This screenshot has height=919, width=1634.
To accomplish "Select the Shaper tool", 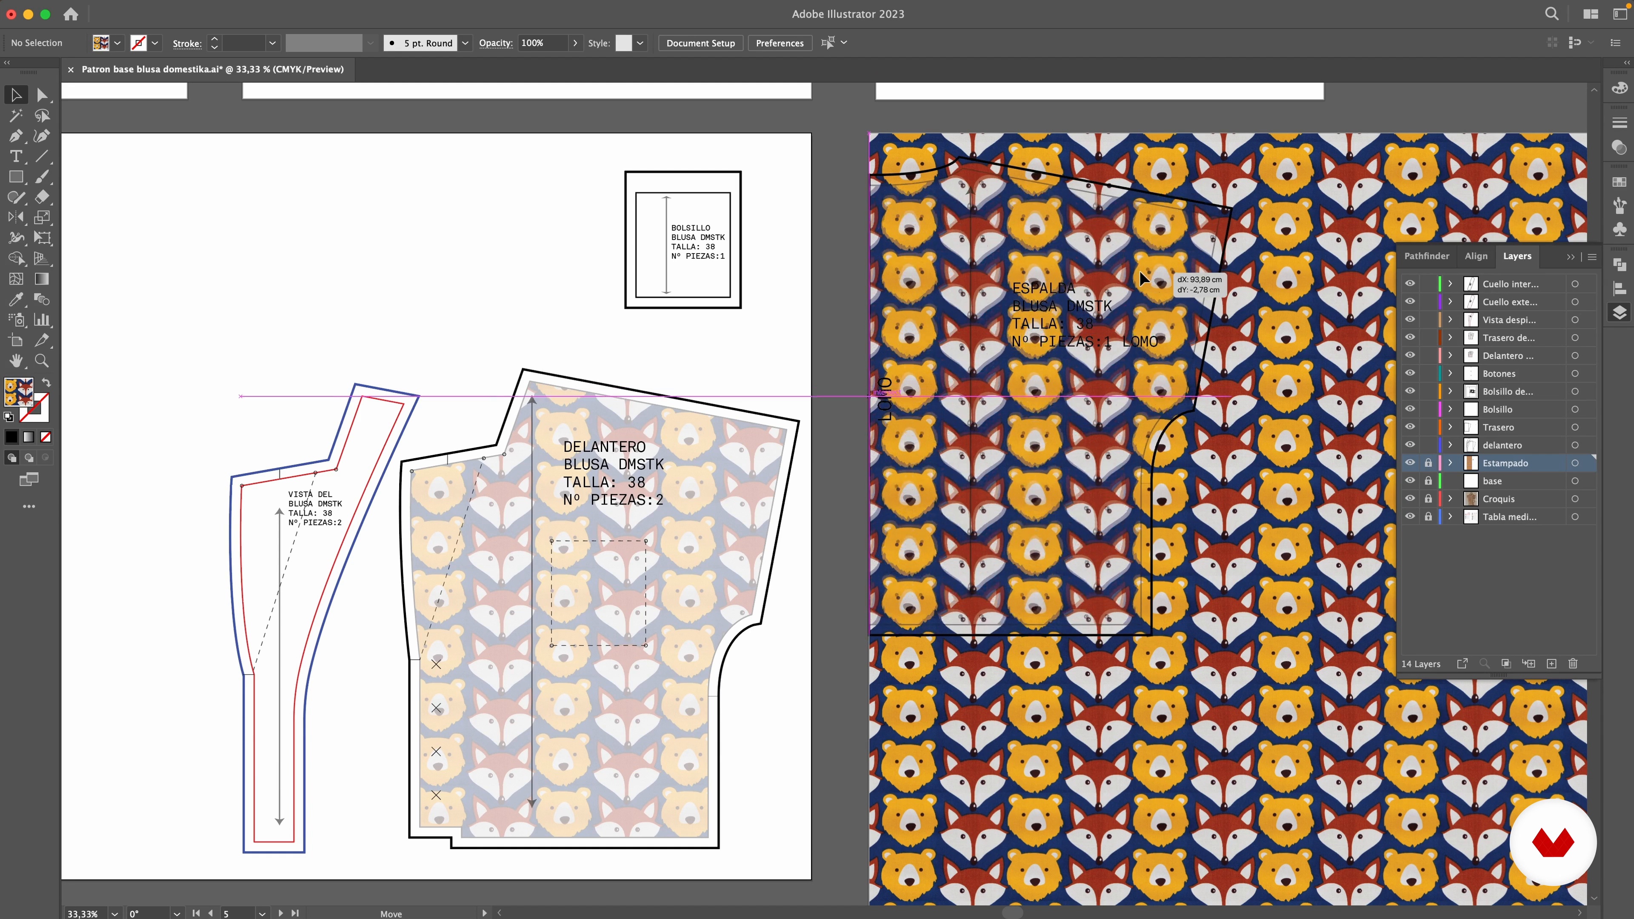I will coord(16,197).
